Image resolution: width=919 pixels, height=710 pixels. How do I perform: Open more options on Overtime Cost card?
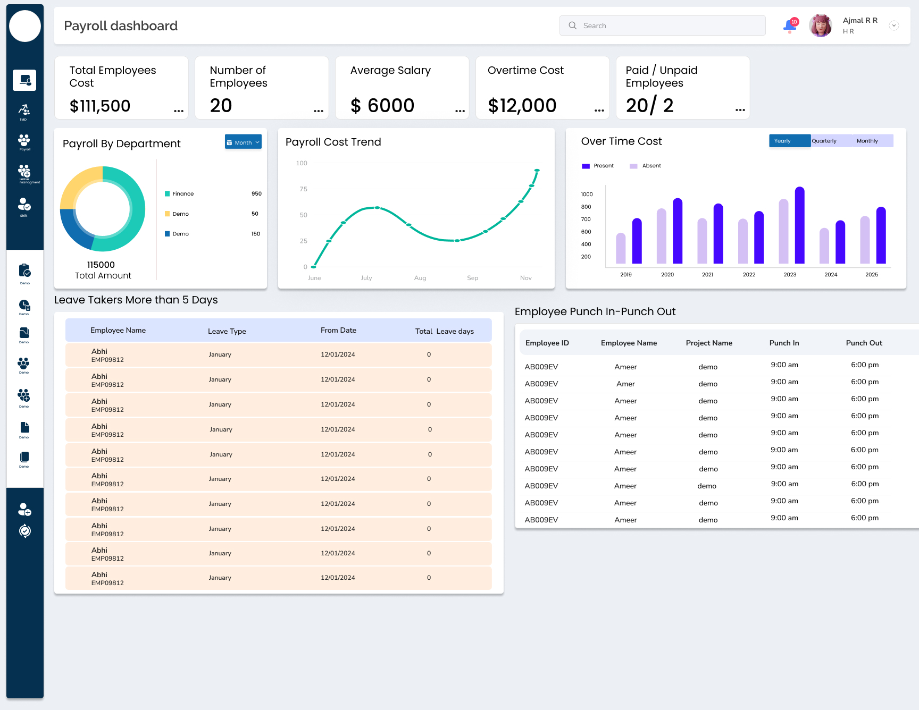pos(599,111)
